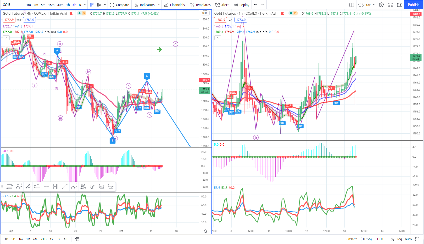Screen dimensions: 424x244
Task: Open chart settings gear
Action: pyautogui.click(x=381, y=5)
